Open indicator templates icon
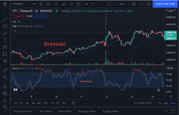The width and height of the screenshot is (179, 115). (71, 4)
